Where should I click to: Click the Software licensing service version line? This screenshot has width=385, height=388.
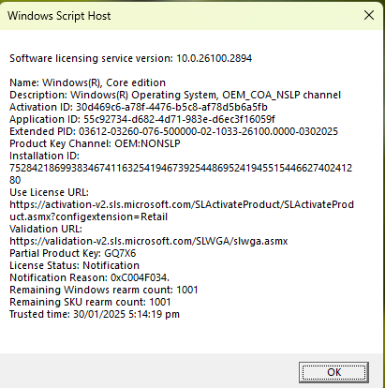pyautogui.click(x=131, y=58)
